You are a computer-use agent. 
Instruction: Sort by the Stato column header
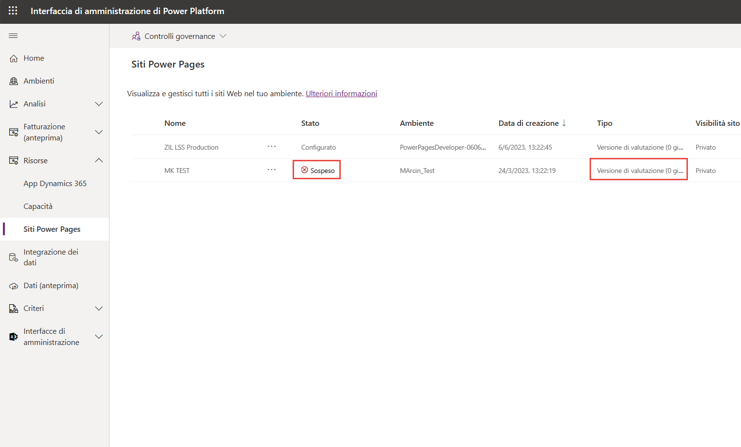tap(310, 123)
